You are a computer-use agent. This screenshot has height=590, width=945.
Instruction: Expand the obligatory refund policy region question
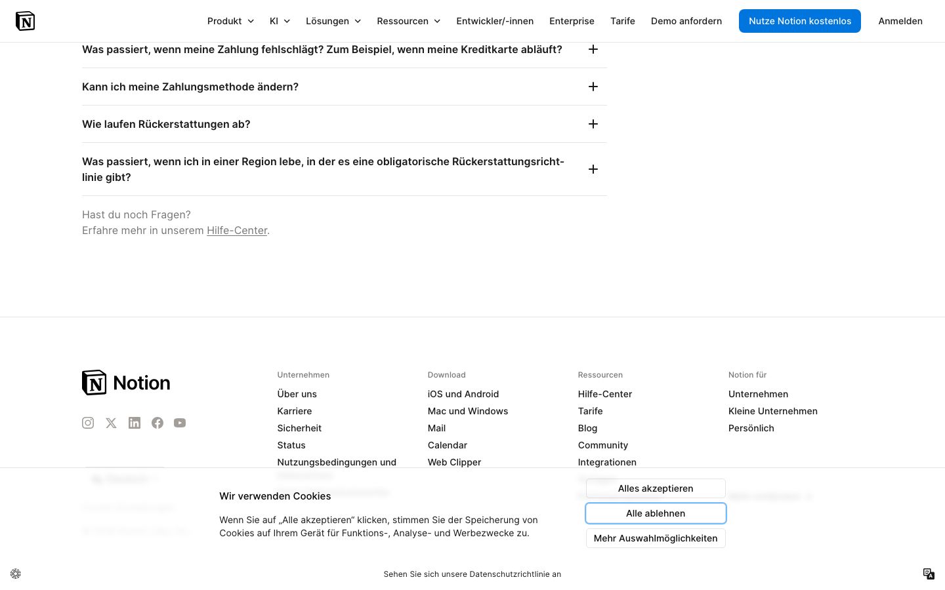click(x=345, y=169)
